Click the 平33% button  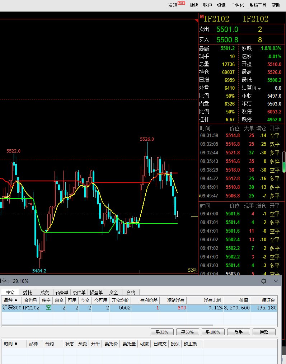click(162, 332)
